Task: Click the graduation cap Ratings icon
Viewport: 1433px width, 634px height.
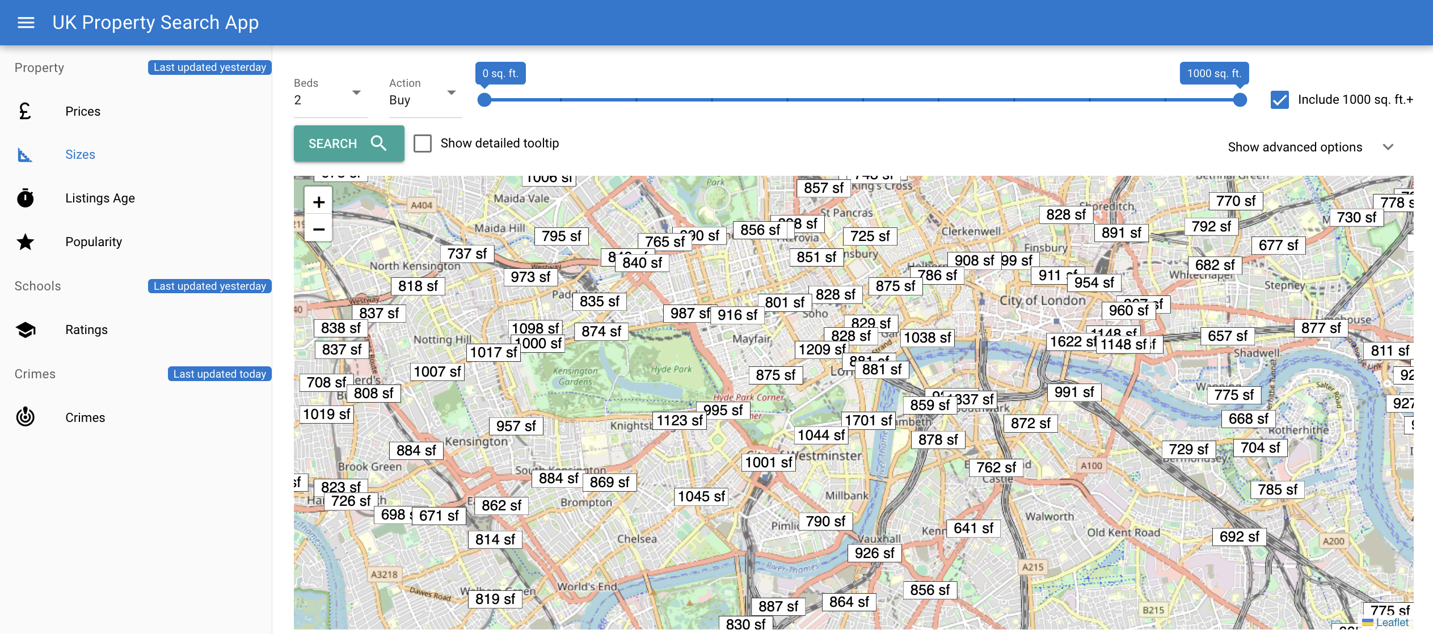Action: pos(25,329)
